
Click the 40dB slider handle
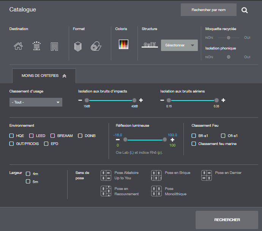pyautogui.click(x=134, y=100)
